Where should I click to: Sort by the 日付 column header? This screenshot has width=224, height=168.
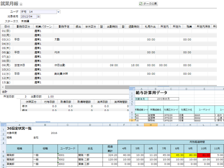tap(7, 27)
